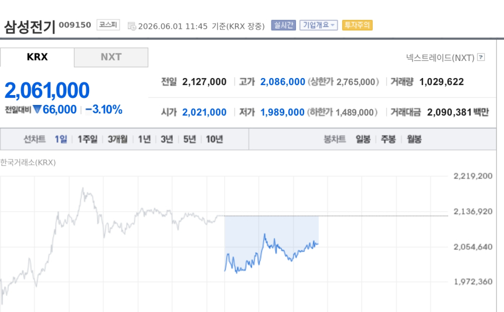Click the 실시간 badge
504x312 pixels.
284,25
